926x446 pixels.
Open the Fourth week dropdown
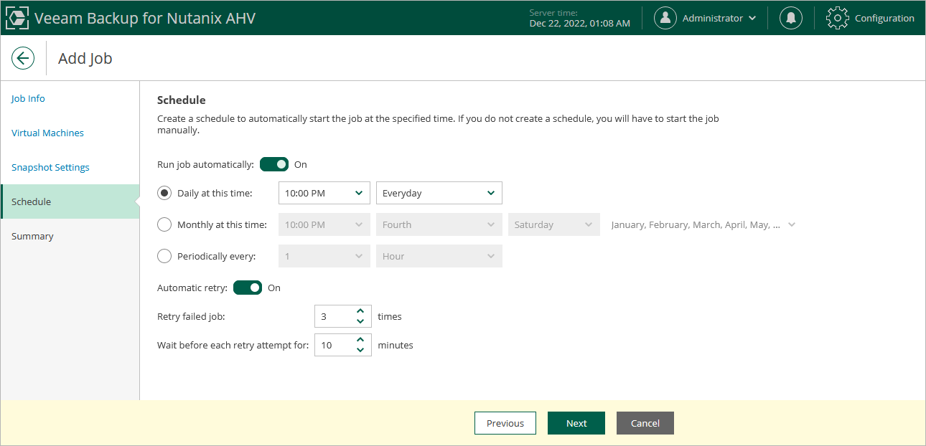(439, 224)
